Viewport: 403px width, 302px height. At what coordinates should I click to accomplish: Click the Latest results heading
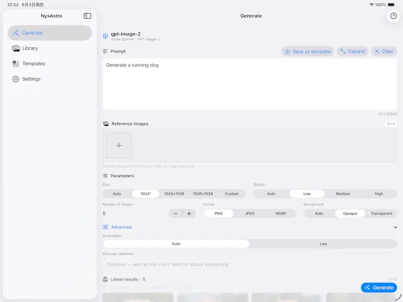click(x=128, y=279)
